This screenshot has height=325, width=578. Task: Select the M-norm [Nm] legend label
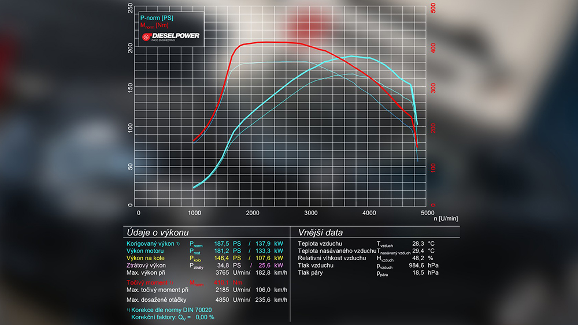[x=154, y=25]
